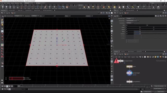The height and width of the screenshot is (93, 167).
Task: Click the Spot Light shelf tool
Action: point(89,7)
